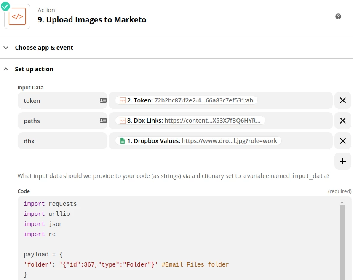This screenshot has width=353, height=280.
Task: Click the token key name field
Action: point(59,100)
